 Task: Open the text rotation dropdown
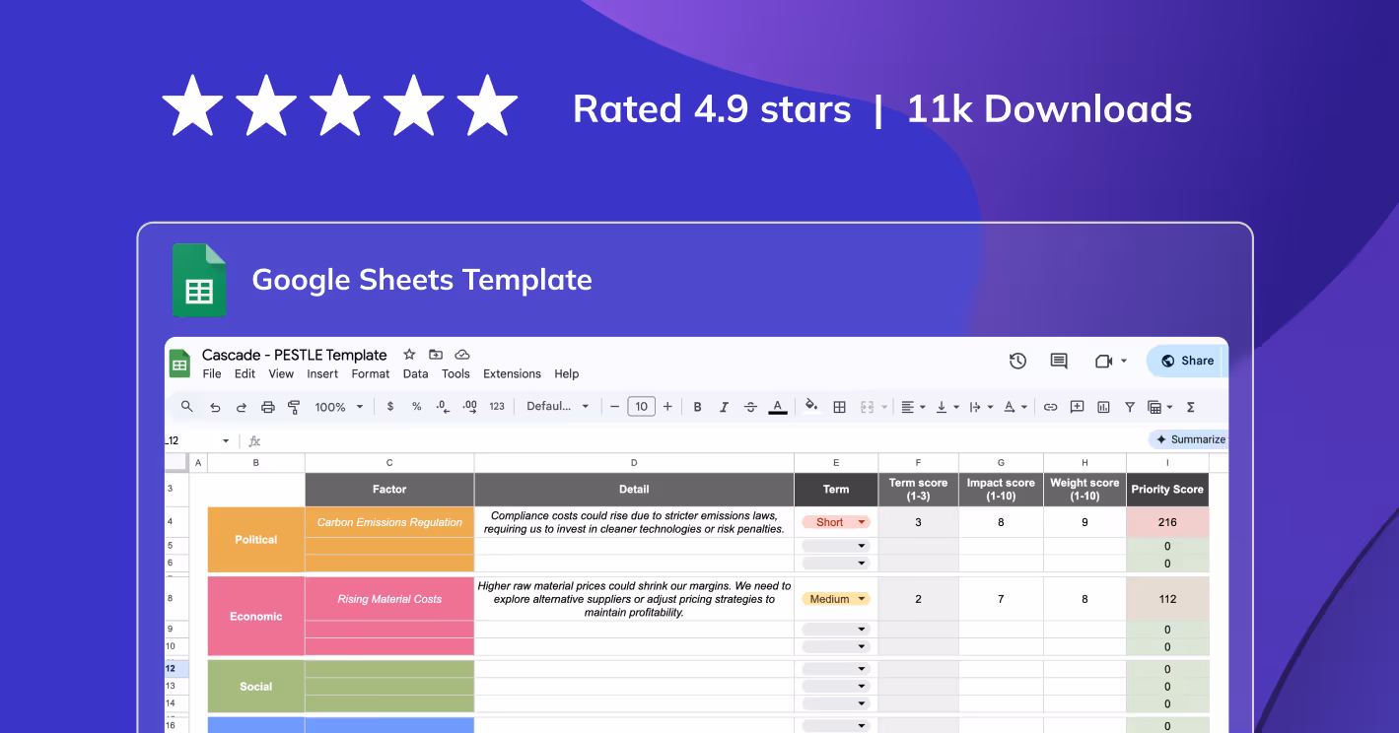1014,407
